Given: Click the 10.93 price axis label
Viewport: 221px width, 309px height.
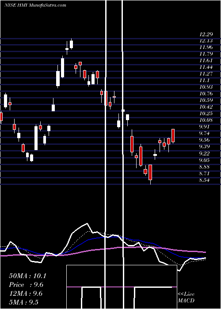Looking at the screenshot, I should coord(206,87).
